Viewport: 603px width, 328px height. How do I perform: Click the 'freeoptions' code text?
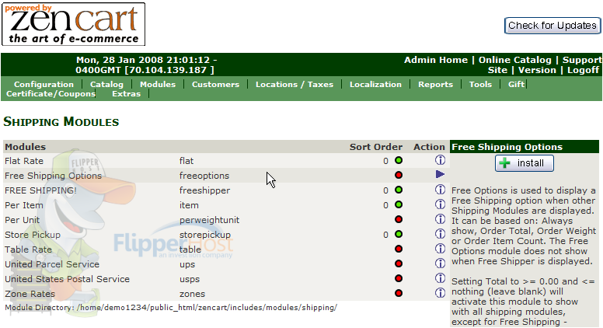[x=204, y=176]
